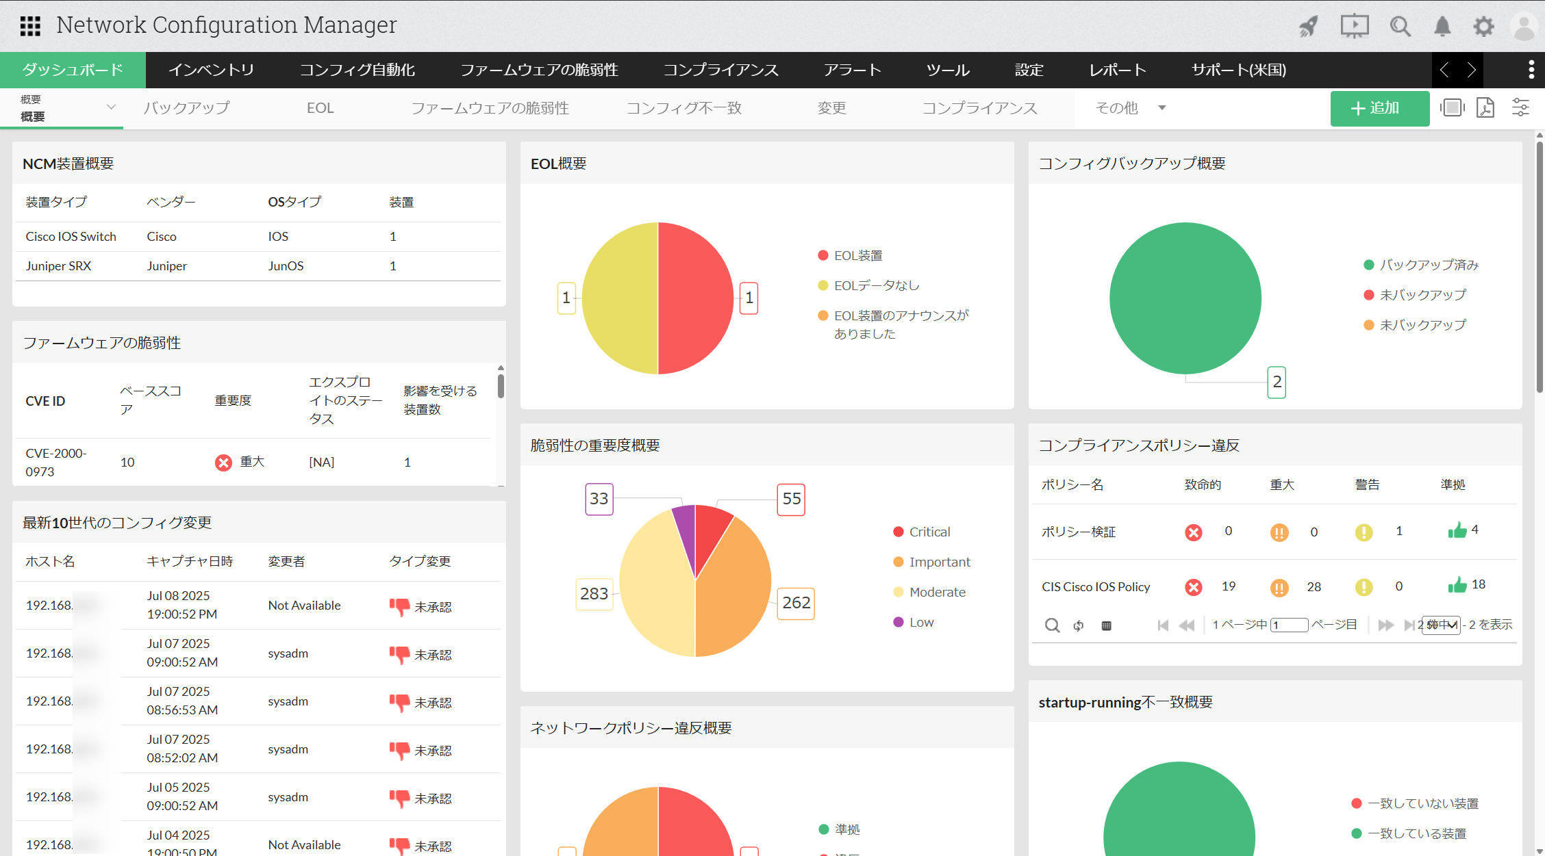Switch to the コンフィグ不一致 tab
Image resolution: width=1545 pixels, height=856 pixels.
(x=683, y=108)
